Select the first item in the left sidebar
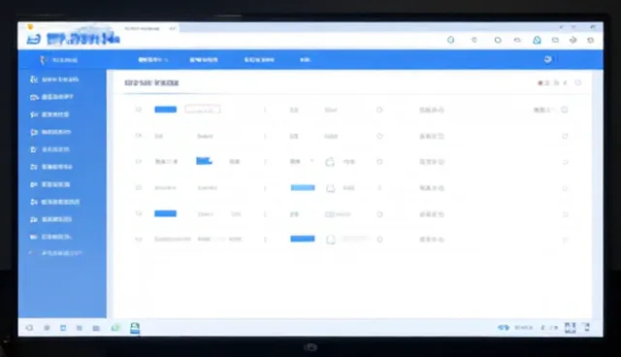Viewport: 621px width, 357px height. point(54,80)
